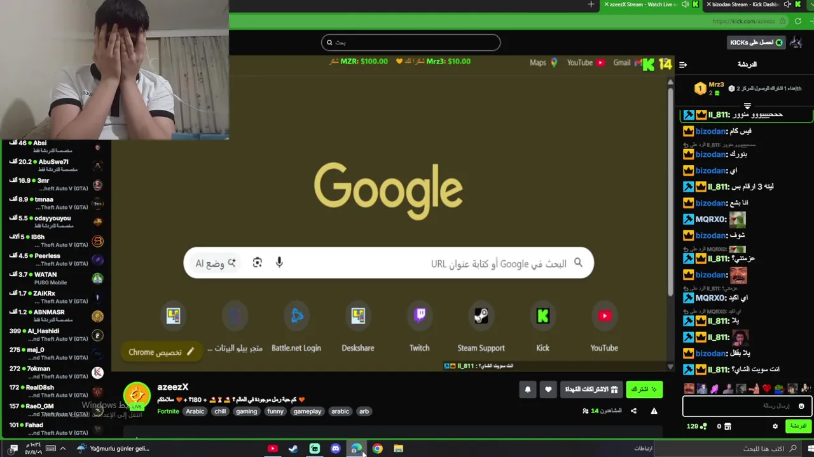The image size is (814, 457).
Task: Open Discord on Windows taskbar
Action: [336, 448]
